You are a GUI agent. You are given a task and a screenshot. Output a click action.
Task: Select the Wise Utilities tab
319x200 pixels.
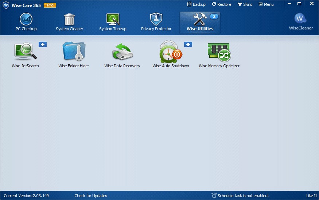tap(200, 22)
